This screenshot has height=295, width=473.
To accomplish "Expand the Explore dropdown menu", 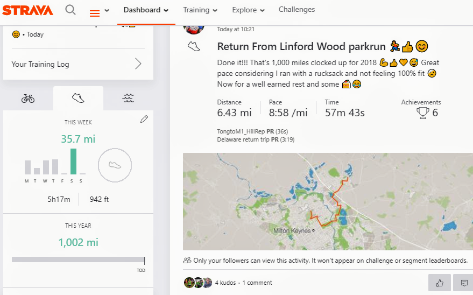I will coord(248,10).
